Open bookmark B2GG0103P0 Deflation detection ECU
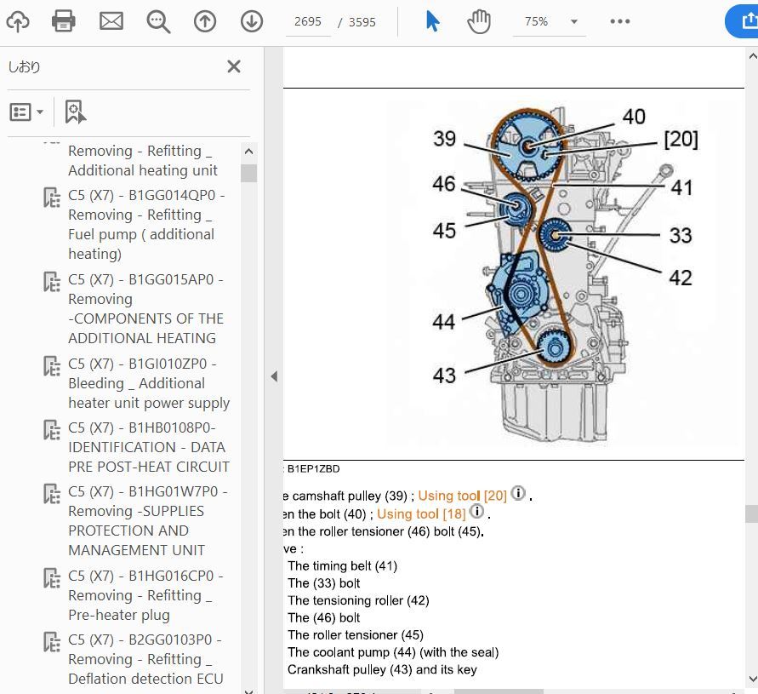The image size is (758, 694). pyautogui.click(x=146, y=659)
